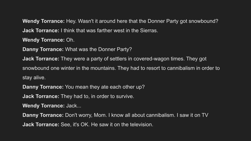Click the phrase 'I saw it on TV'
The image size is (251, 141).
(192, 115)
